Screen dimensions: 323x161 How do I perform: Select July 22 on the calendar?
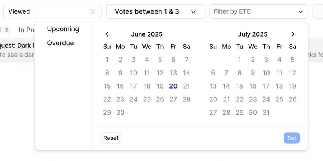(240, 99)
